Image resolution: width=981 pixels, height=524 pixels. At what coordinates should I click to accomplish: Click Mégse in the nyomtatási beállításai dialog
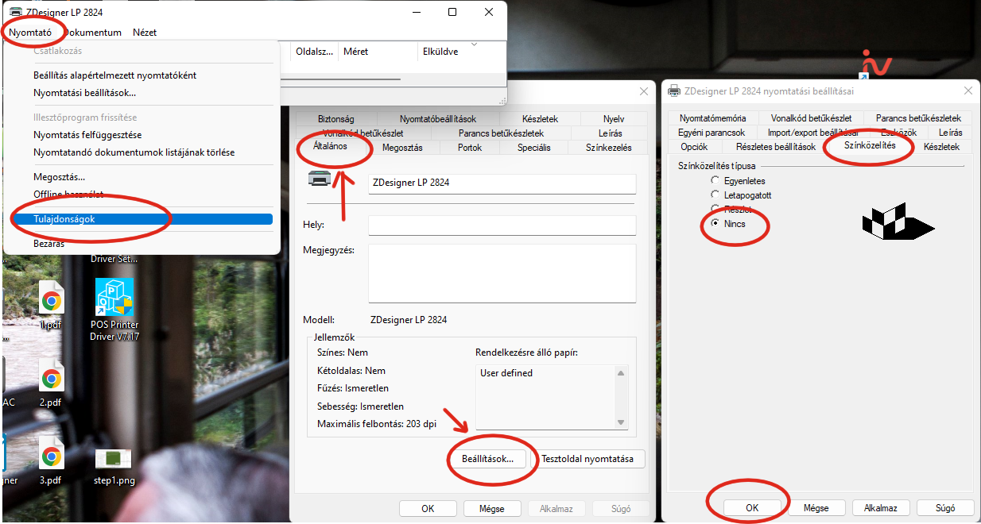(x=816, y=508)
